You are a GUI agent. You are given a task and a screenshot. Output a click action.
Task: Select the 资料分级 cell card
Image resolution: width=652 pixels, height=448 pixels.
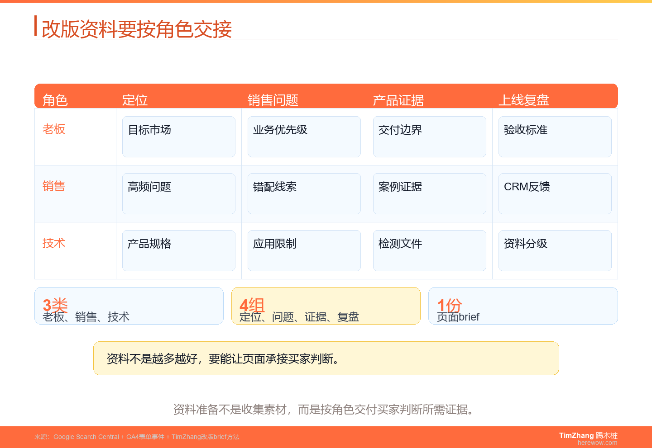click(x=555, y=251)
